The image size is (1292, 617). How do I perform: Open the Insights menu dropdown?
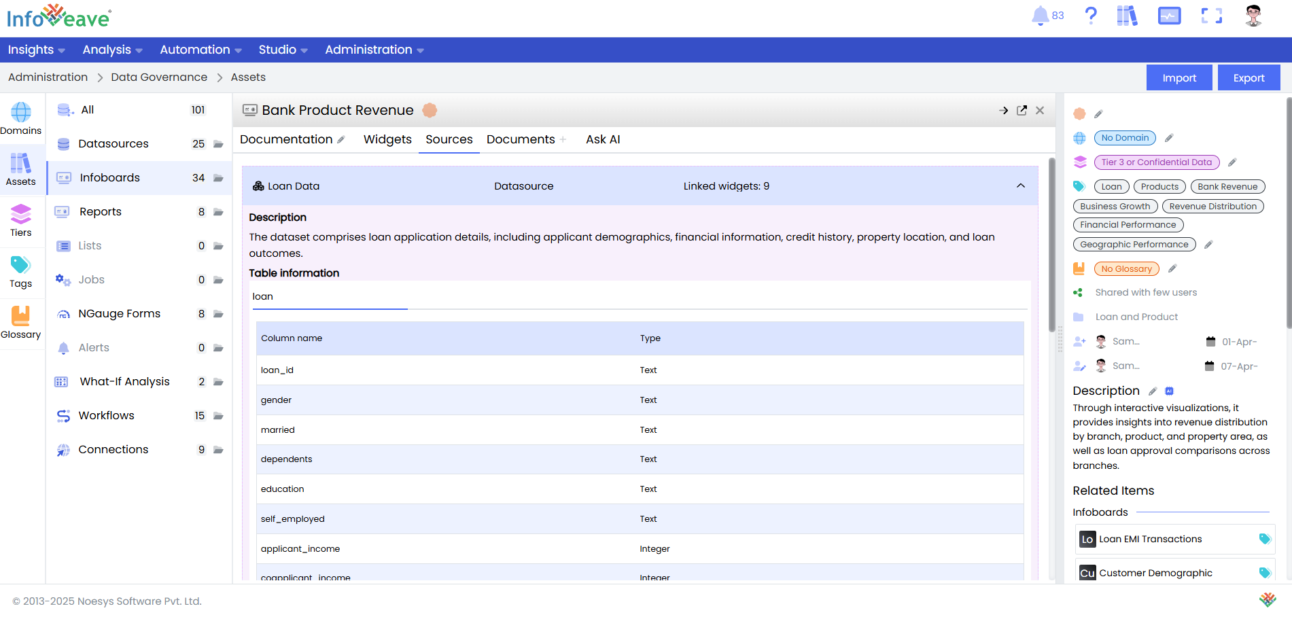37,50
